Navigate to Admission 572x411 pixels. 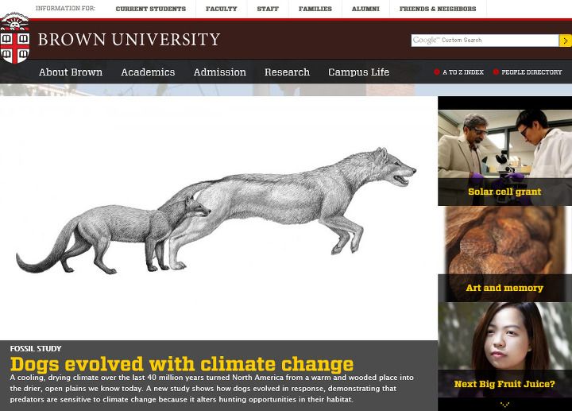click(x=220, y=72)
